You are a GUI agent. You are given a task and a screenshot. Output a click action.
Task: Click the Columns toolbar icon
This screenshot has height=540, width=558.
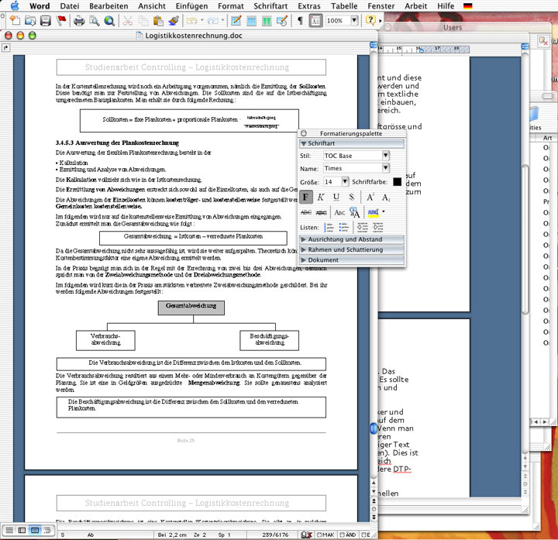[x=267, y=21]
